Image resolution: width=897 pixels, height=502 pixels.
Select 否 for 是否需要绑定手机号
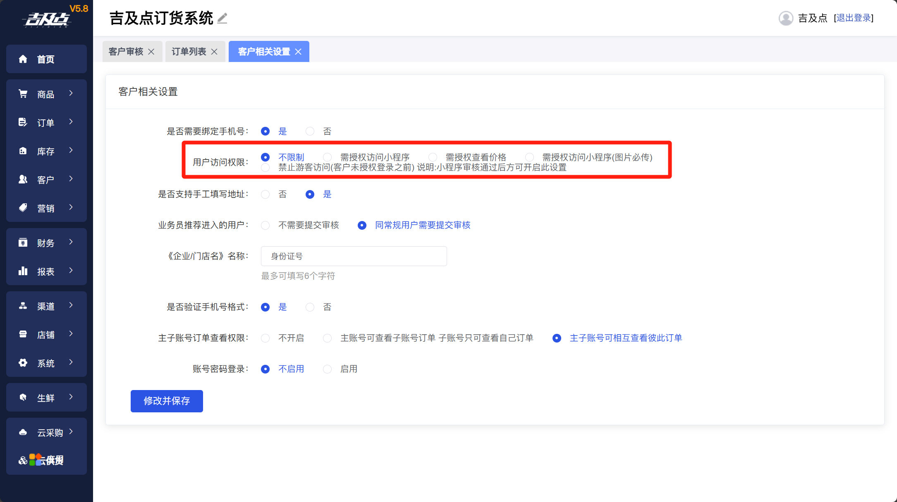[310, 131]
